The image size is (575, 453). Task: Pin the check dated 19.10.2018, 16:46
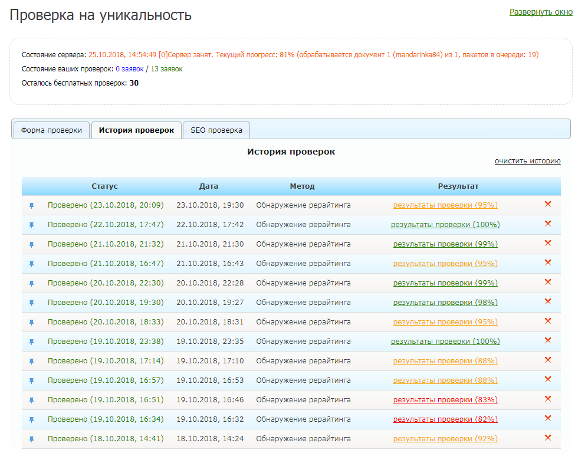[x=31, y=400]
